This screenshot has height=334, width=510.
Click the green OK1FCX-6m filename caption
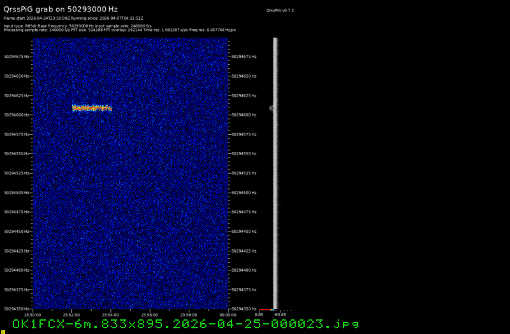(x=185, y=324)
